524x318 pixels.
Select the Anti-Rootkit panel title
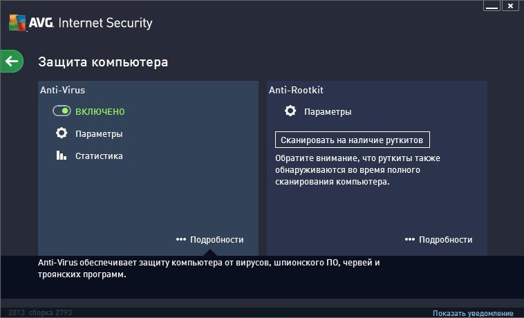[295, 90]
